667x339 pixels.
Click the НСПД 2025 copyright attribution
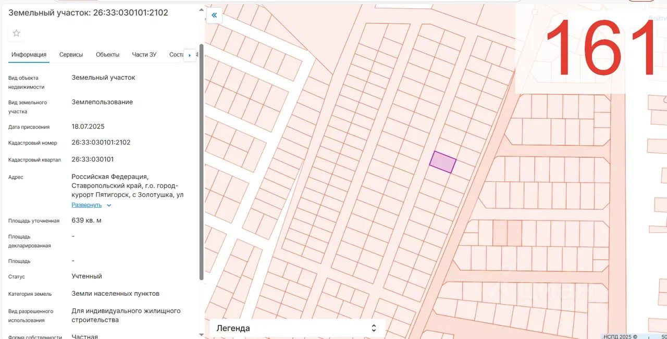[620, 336]
